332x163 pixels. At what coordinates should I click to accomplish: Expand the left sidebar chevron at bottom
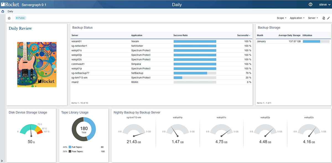click(x=2, y=161)
